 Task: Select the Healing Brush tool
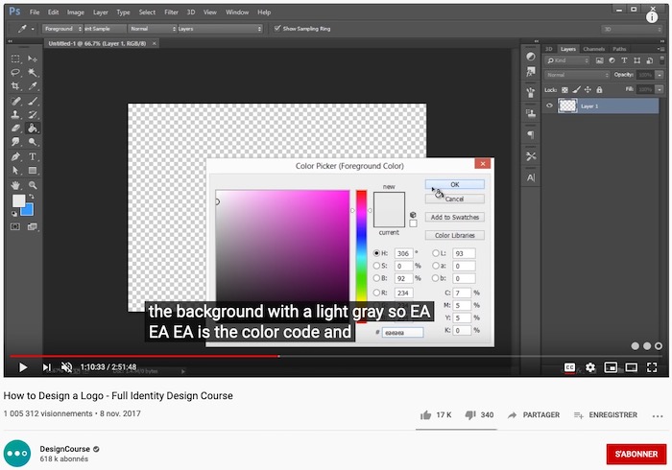tap(15, 101)
